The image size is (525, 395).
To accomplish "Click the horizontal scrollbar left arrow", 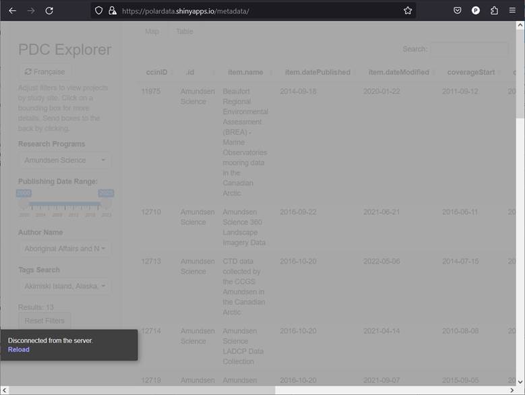I will [x=4, y=390].
